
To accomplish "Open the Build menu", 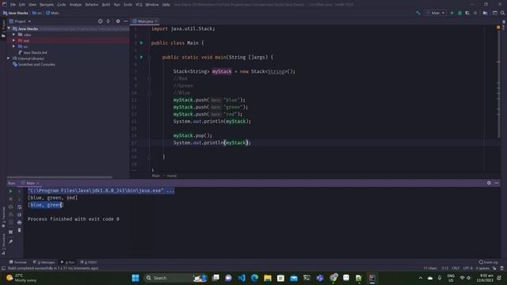I will pos(106,5).
